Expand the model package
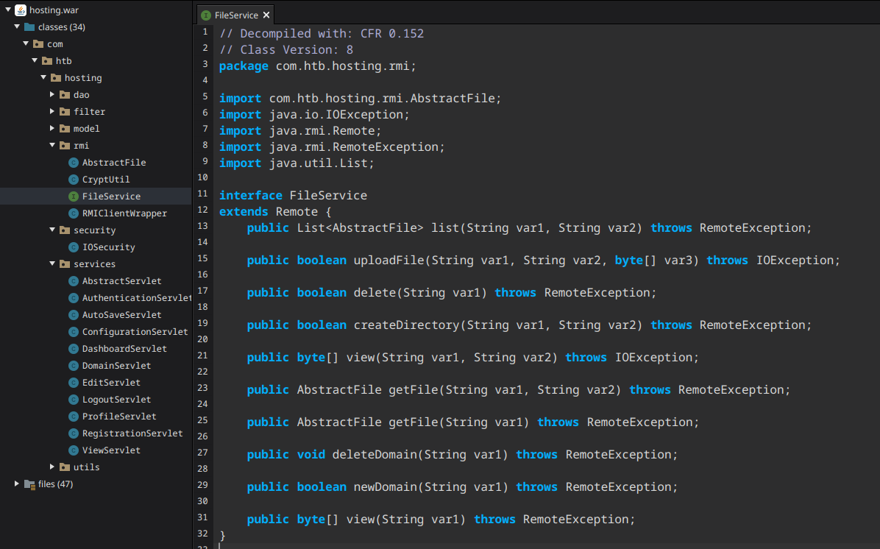Screen dimensions: 880x549 coord(52,129)
